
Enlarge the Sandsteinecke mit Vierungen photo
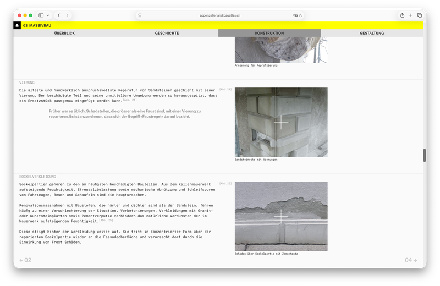click(x=280, y=122)
